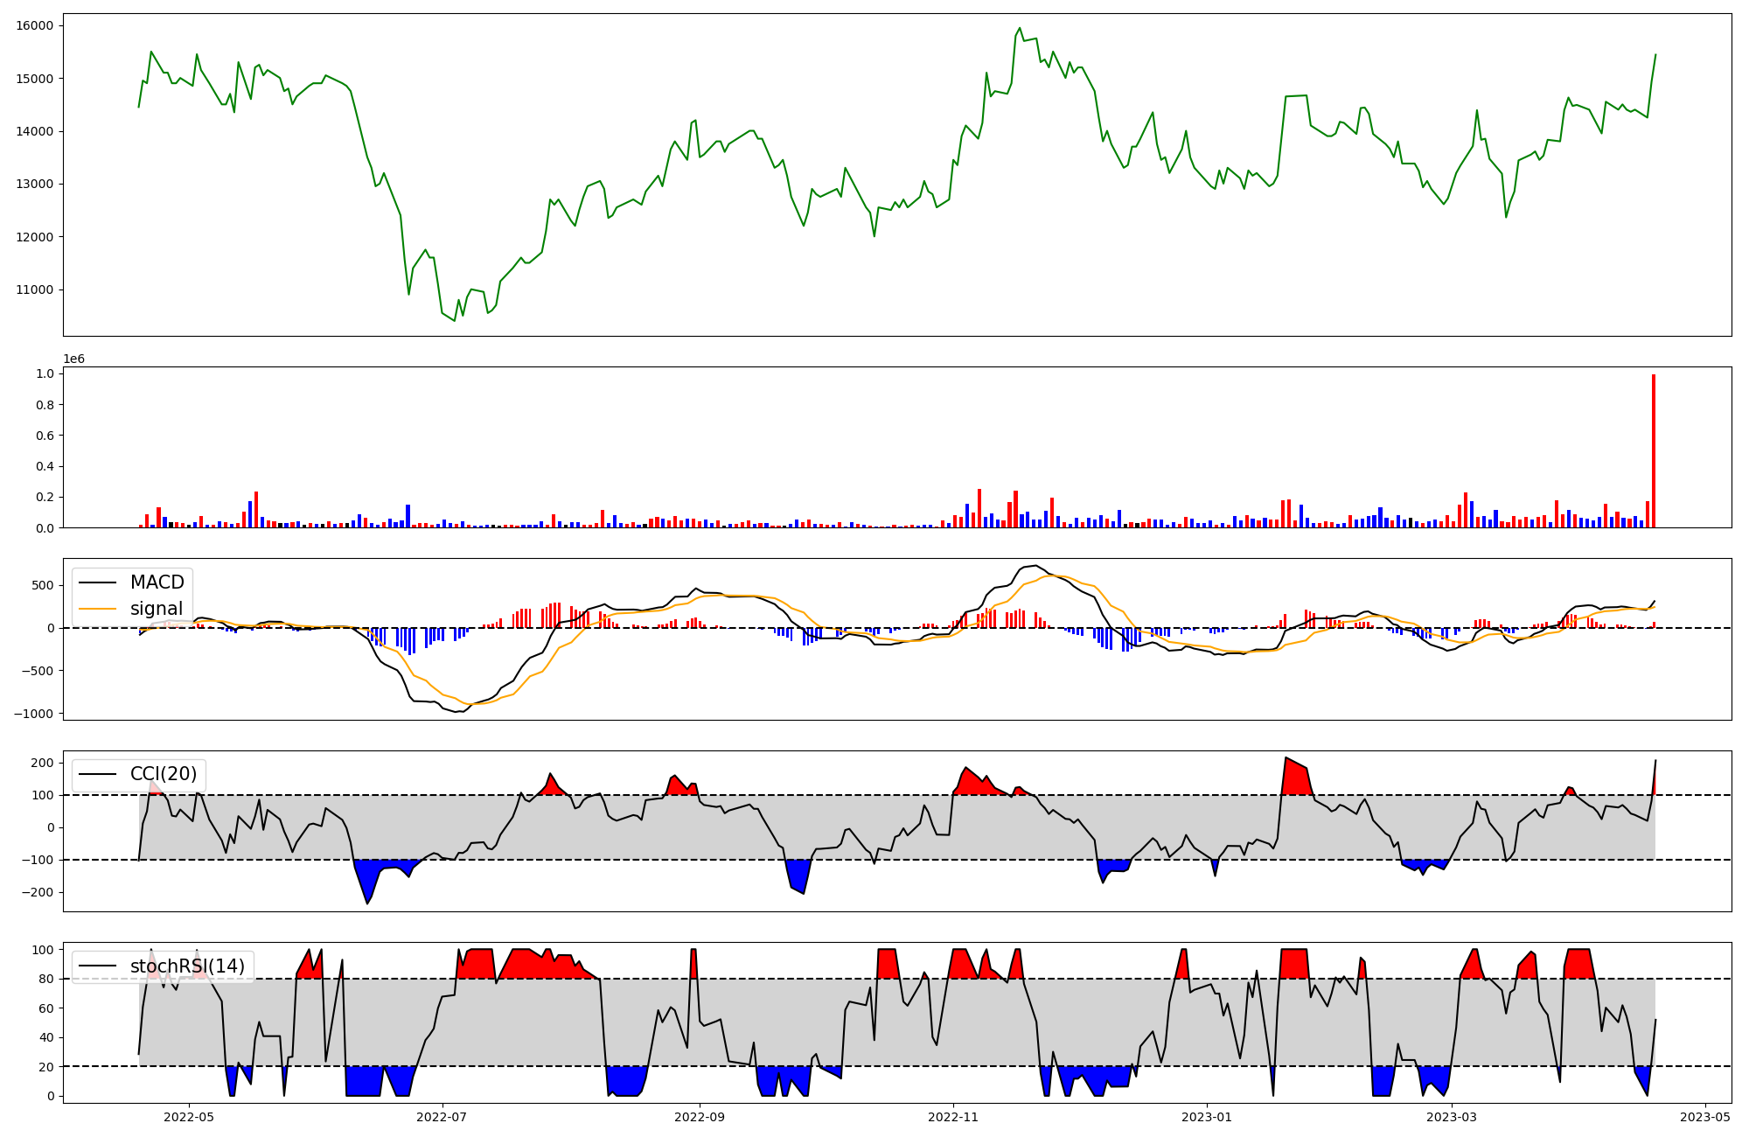Click the 2022-09 date label
This screenshot has height=1137, width=1749.
point(700,1116)
